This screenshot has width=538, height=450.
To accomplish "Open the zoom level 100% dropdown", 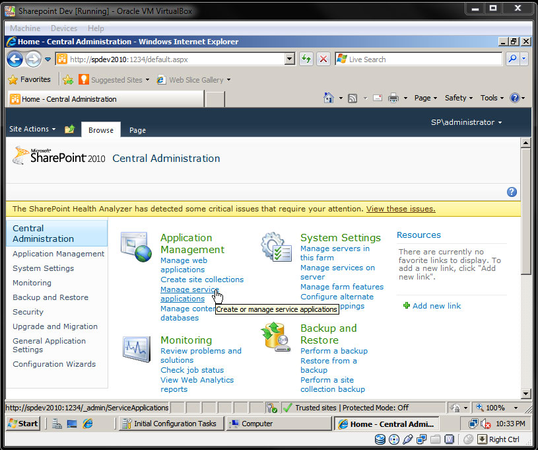I will click(516, 408).
